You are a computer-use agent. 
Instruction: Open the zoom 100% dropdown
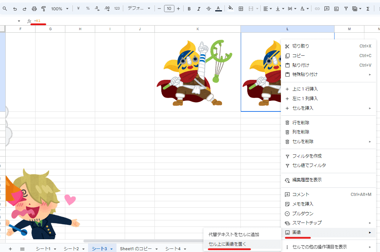[60, 9]
